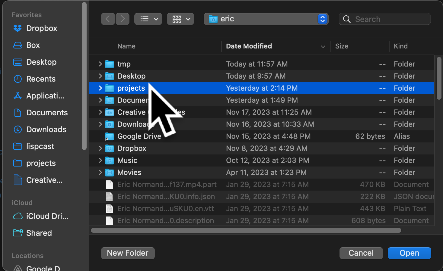
Task: Open the Applications sidebar shortcut
Action: click(x=45, y=96)
